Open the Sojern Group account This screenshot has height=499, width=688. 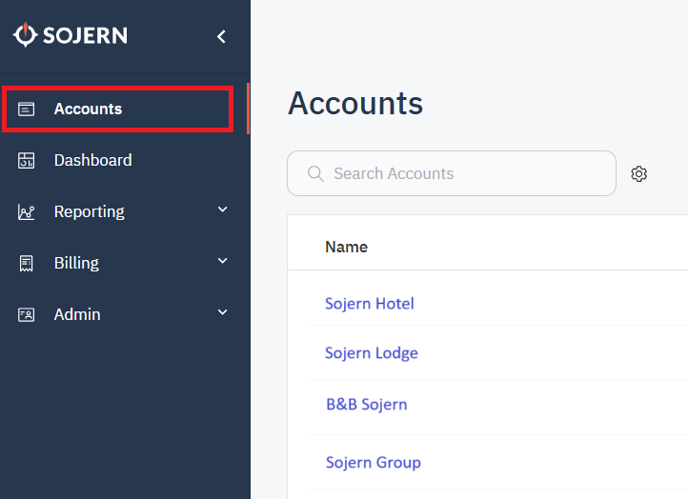373,463
